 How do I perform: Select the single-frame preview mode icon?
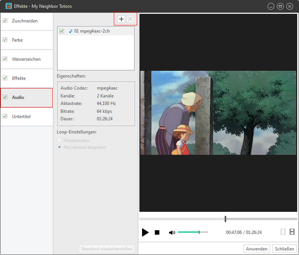coord(283,232)
